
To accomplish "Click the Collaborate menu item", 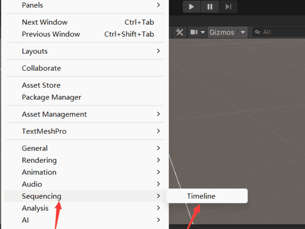I will 41,68.
